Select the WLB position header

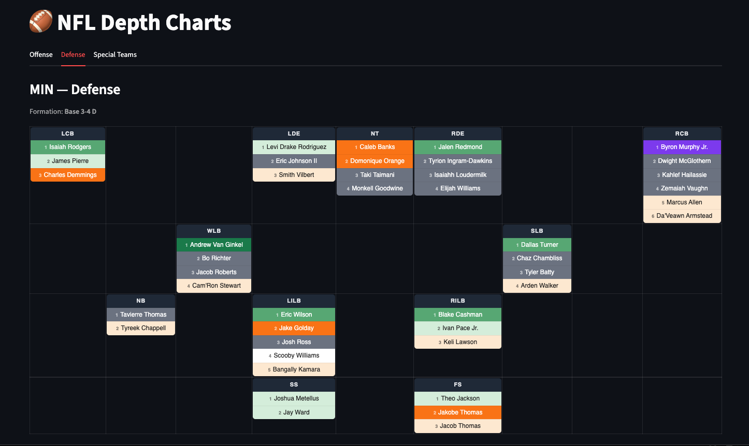[214, 231]
